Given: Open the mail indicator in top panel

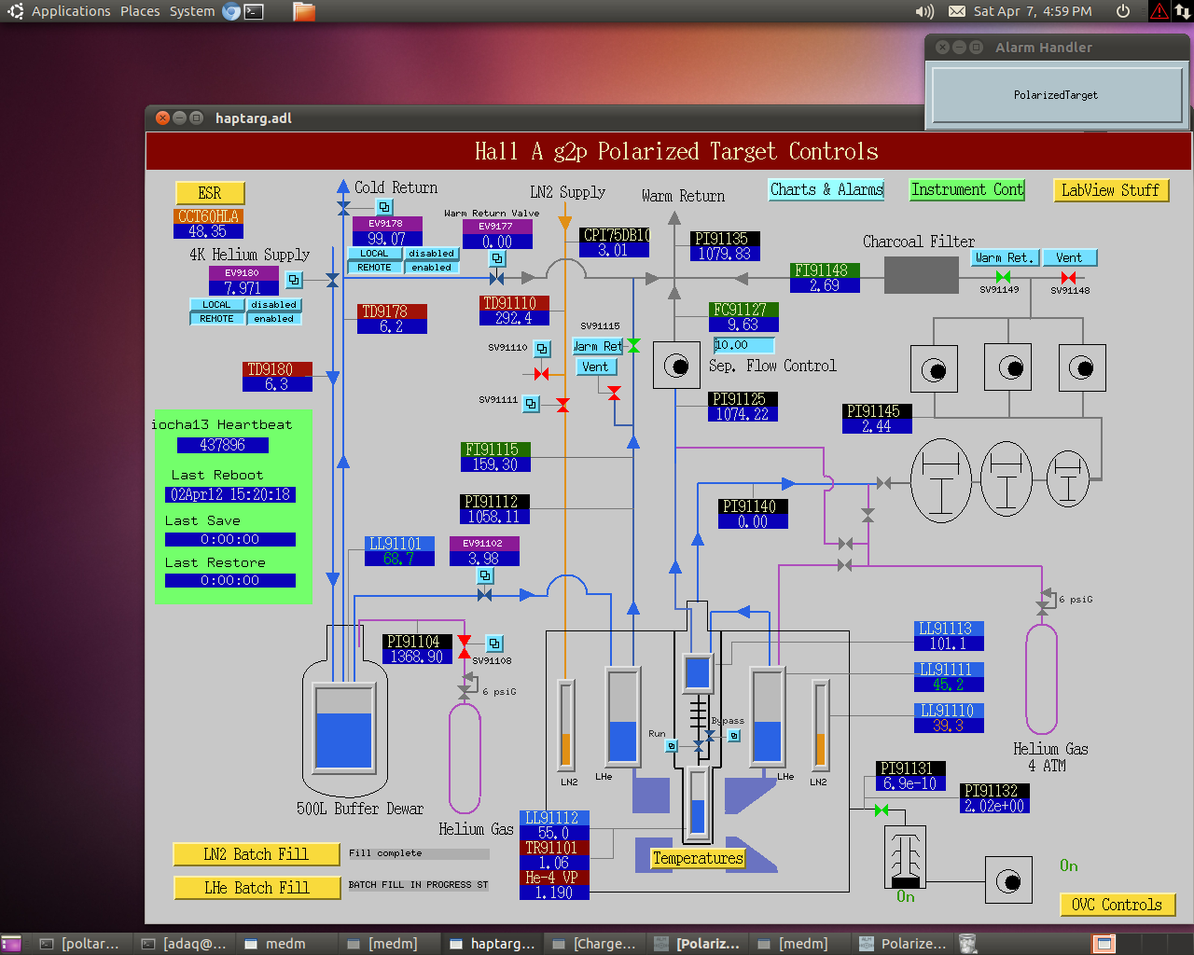Looking at the screenshot, I should pyautogui.click(x=957, y=11).
